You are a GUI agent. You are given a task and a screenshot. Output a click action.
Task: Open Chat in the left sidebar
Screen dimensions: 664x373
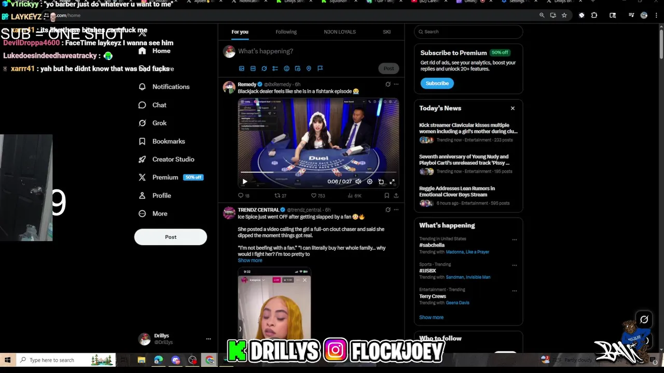tap(153, 105)
